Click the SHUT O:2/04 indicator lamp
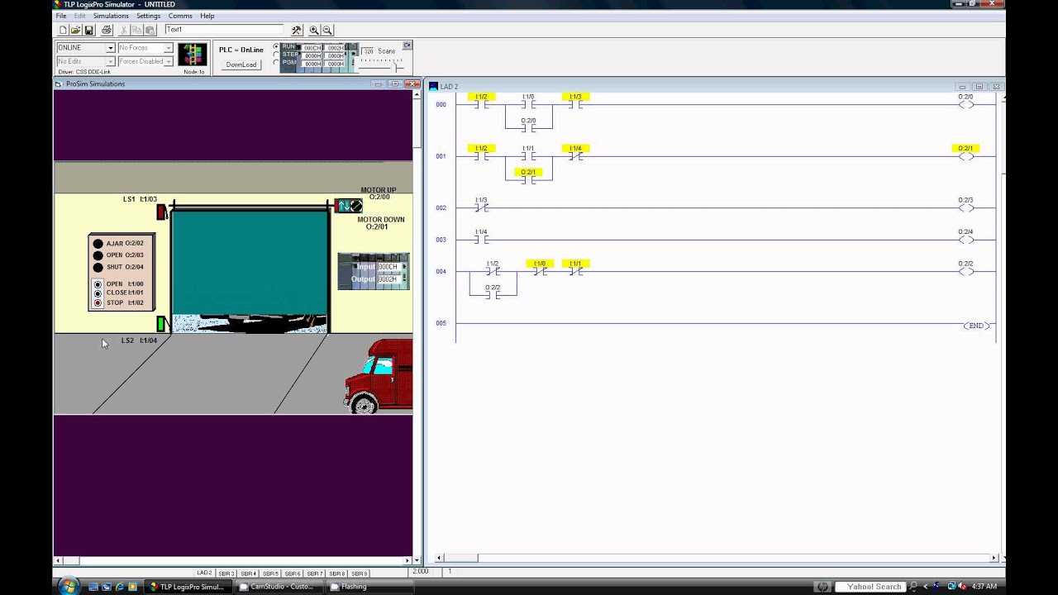This screenshot has width=1058, height=595. (98, 267)
